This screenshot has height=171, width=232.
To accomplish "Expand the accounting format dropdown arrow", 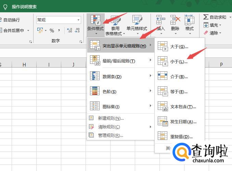I will pyautogui.click(x=46, y=30).
